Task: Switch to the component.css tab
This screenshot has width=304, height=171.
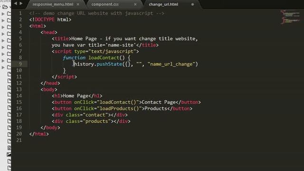Action: tap(105, 4)
